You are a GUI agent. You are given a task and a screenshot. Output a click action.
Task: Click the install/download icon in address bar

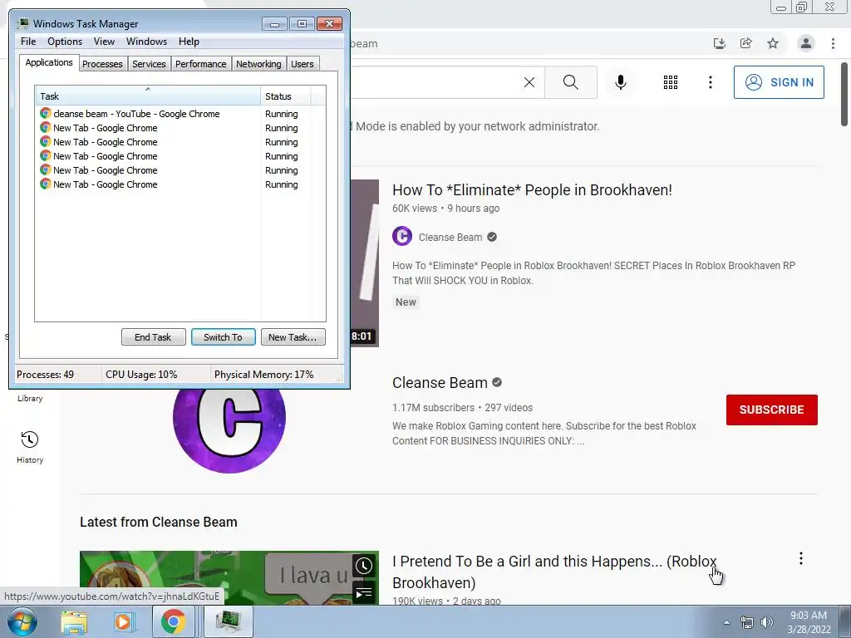point(719,43)
